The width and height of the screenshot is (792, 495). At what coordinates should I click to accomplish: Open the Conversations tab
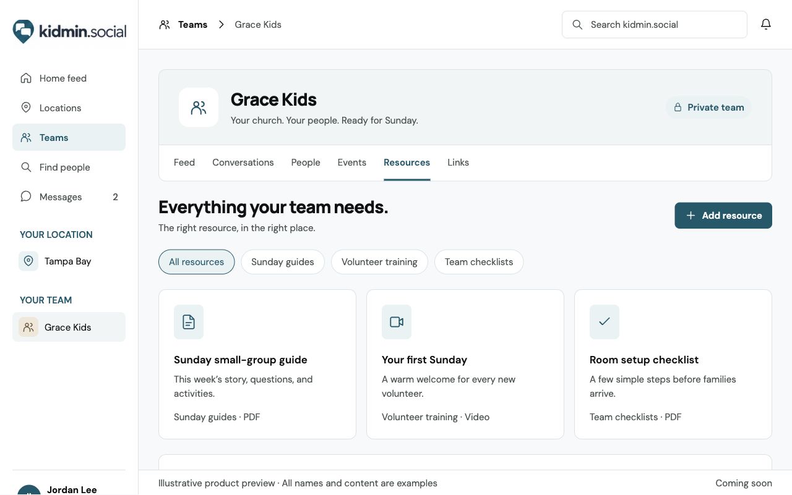click(x=243, y=163)
